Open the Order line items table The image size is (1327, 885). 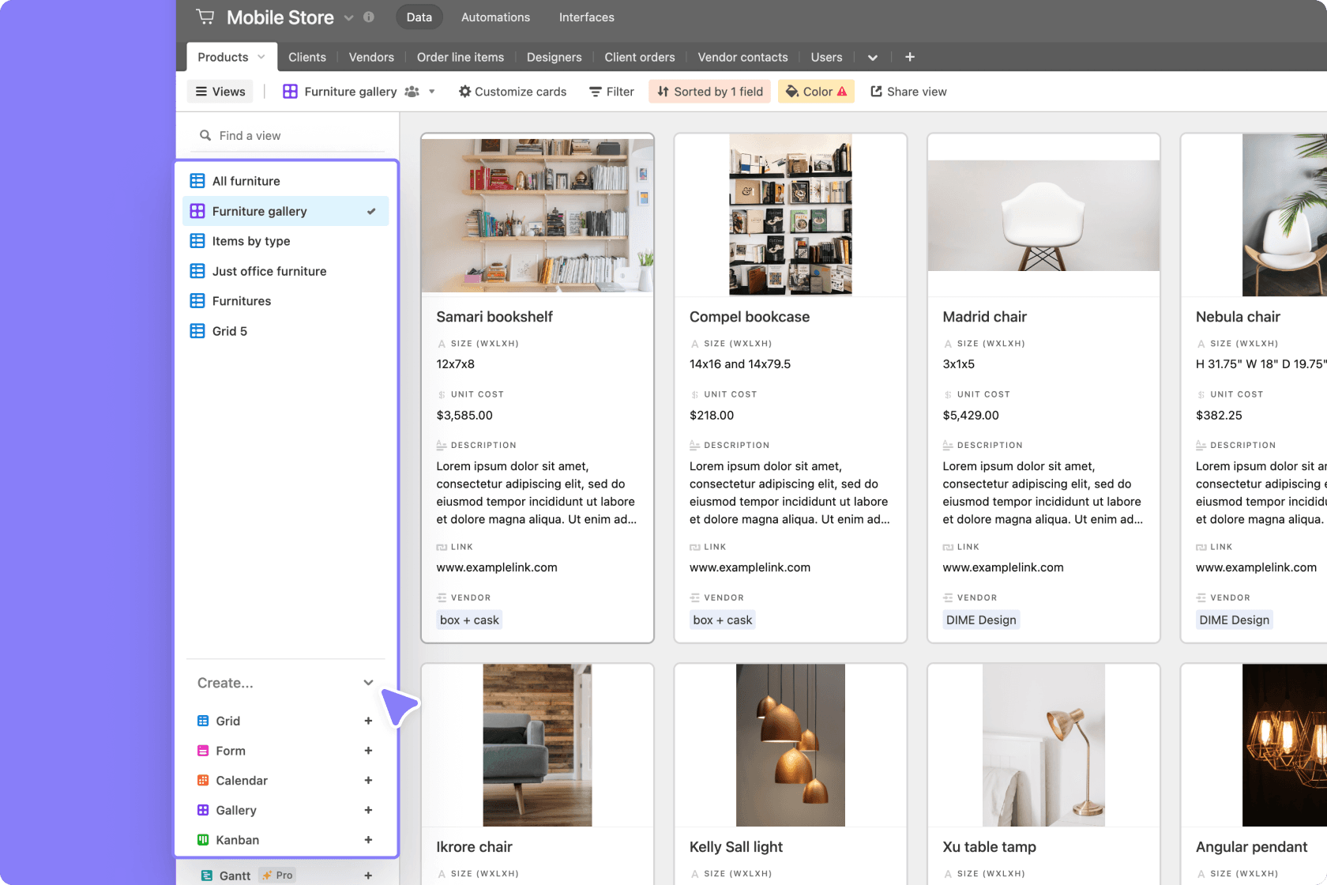point(461,57)
